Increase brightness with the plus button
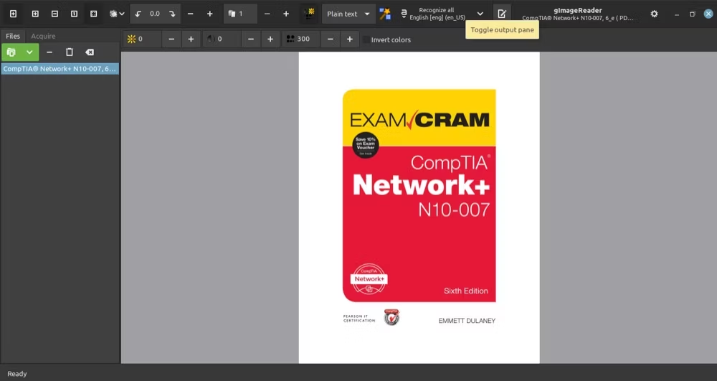The height and width of the screenshot is (381, 717). 191,39
